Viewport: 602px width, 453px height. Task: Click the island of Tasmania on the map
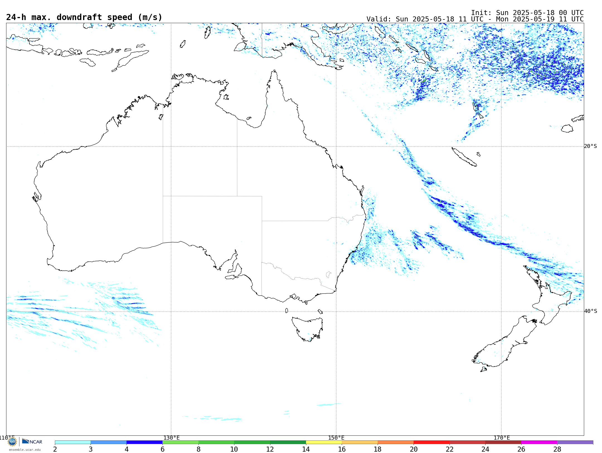point(307,329)
